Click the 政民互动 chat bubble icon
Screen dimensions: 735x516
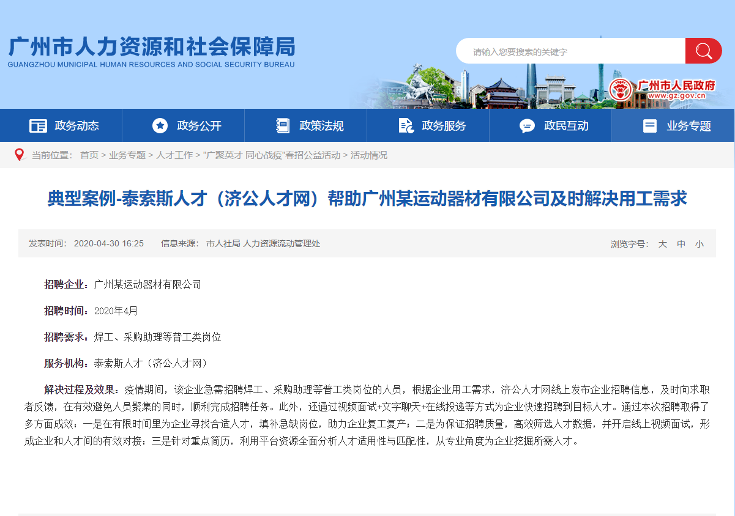[x=527, y=126]
